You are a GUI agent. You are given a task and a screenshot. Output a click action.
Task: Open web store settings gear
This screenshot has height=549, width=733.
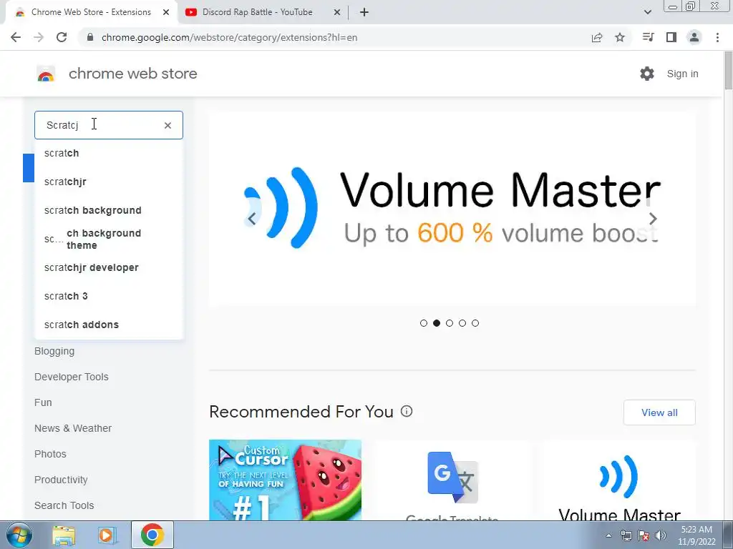pos(647,74)
